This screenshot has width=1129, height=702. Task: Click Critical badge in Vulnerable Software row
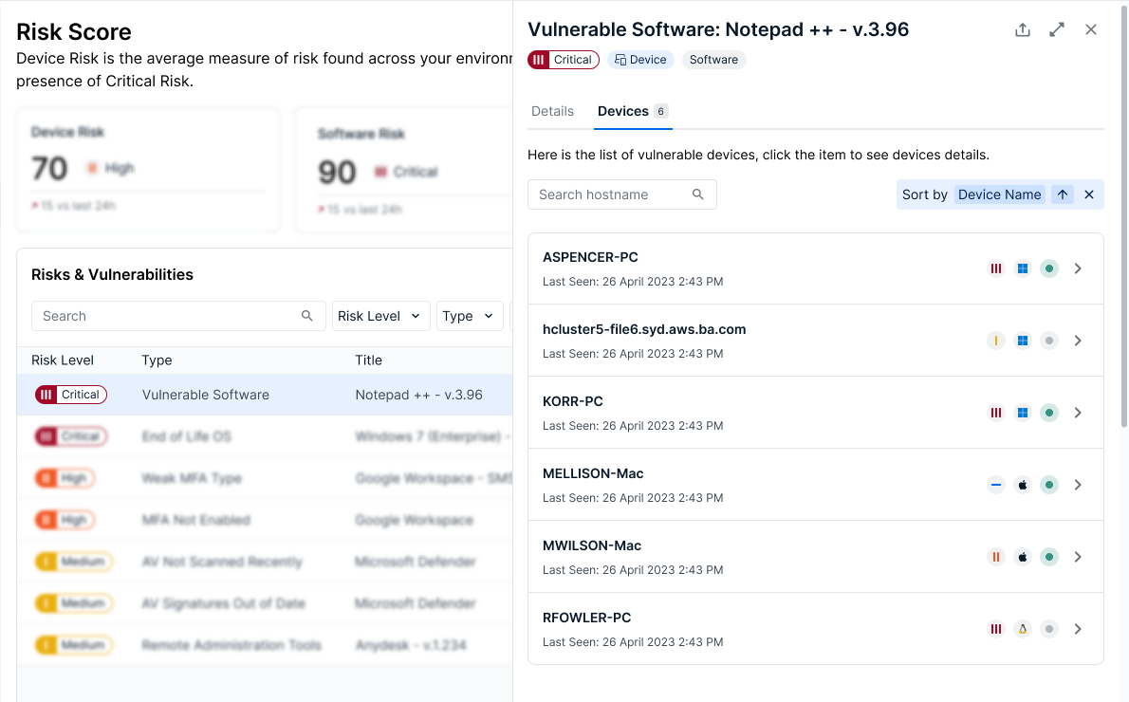71,395
